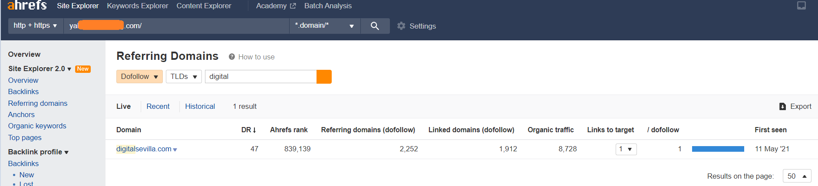This screenshot has width=818, height=186.
Task: Click the digital filter input field
Action: tap(261, 77)
